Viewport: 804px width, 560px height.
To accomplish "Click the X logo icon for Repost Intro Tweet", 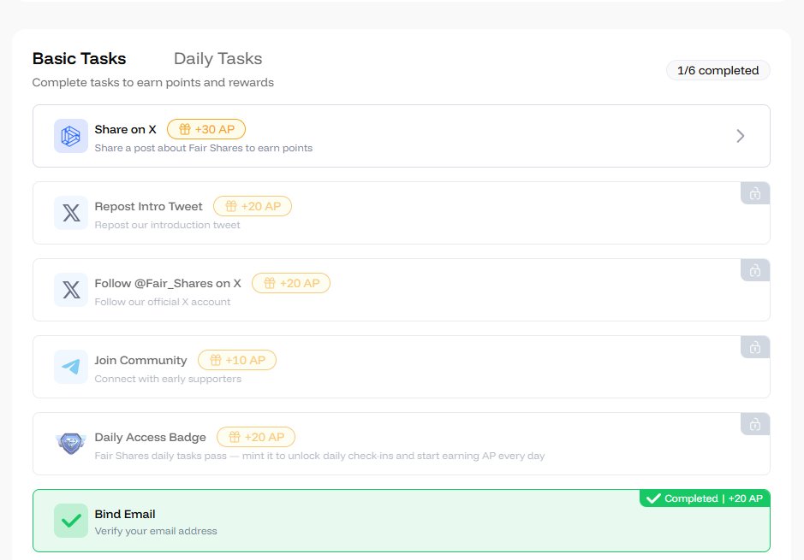I will 71,213.
